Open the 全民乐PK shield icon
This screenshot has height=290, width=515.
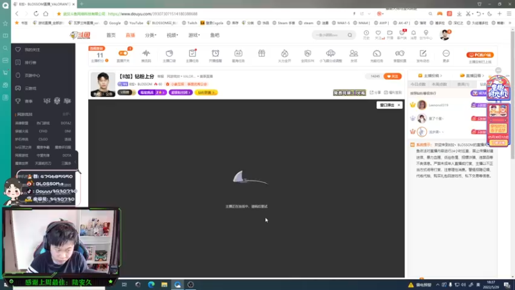pyautogui.click(x=308, y=53)
